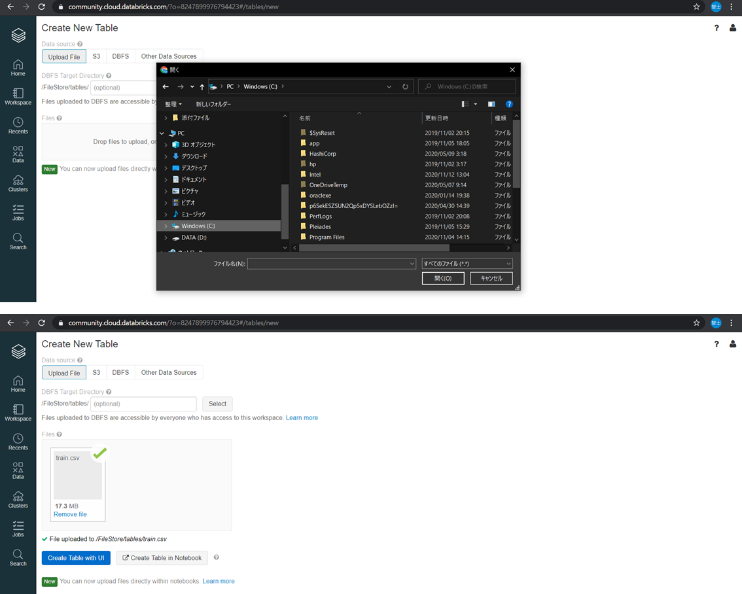Switch to the DBFS tab on the train.csv page
The width and height of the screenshot is (742, 594).
pyautogui.click(x=120, y=372)
